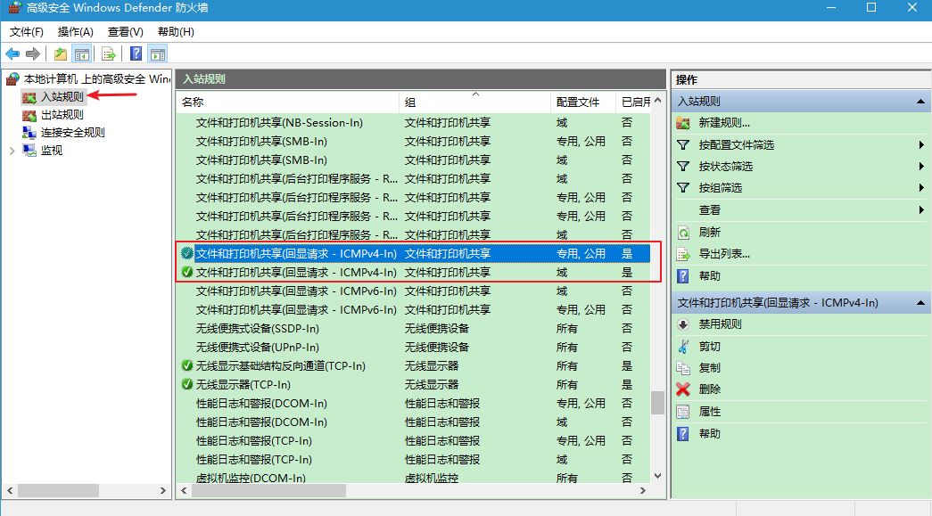Click the up-one-level folder toolbar icon
This screenshot has width=932, height=516.
point(60,54)
